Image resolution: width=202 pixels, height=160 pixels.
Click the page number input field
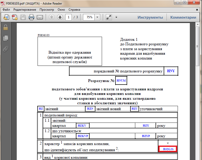[x=69, y=17]
